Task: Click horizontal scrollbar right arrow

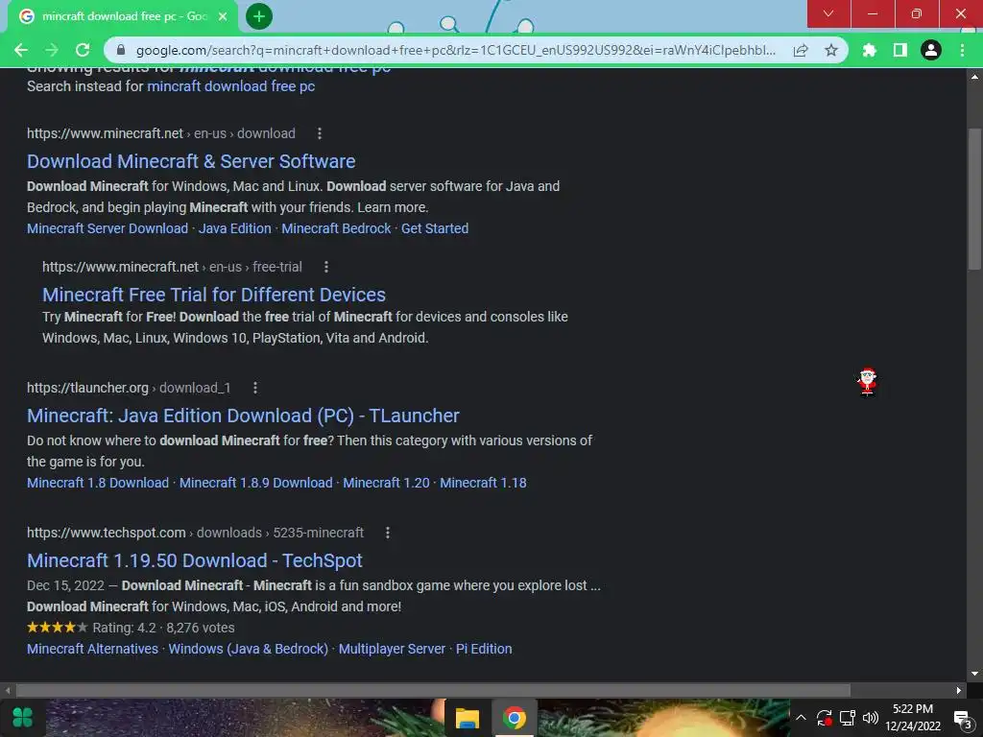Action: (x=959, y=691)
